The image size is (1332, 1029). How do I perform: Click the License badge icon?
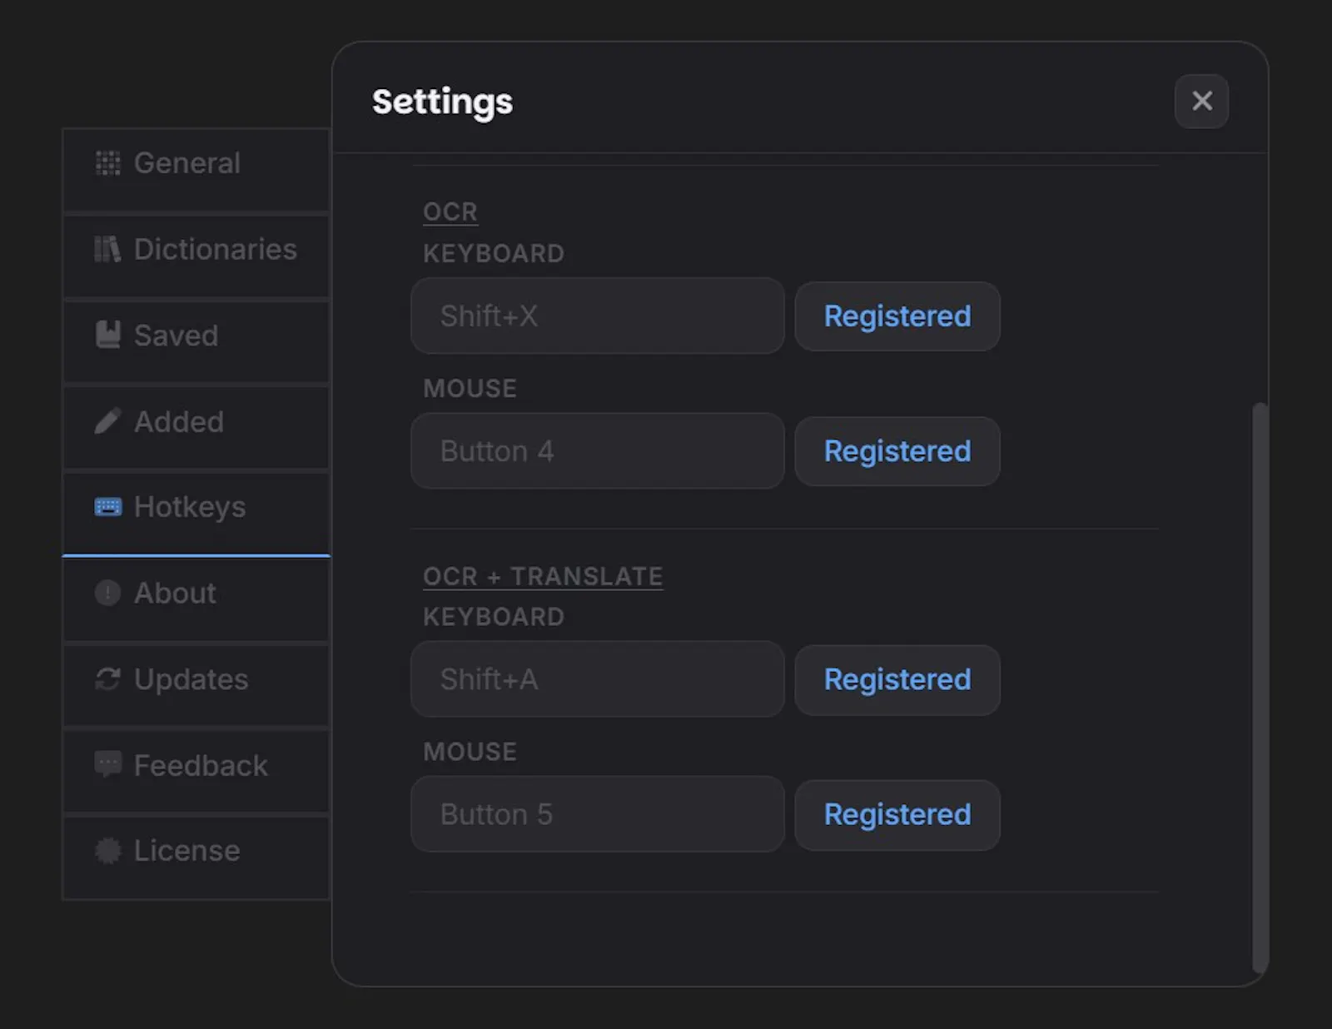click(x=107, y=851)
